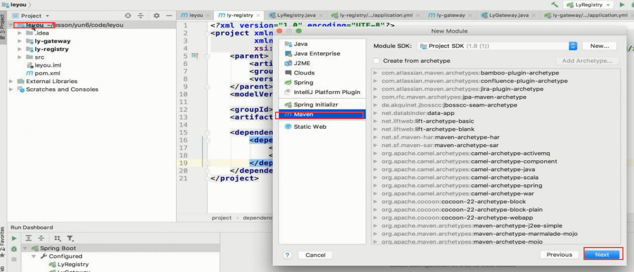The height and width of the screenshot is (272, 634).
Task: Click the Next button
Action: (x=602, y=255)
